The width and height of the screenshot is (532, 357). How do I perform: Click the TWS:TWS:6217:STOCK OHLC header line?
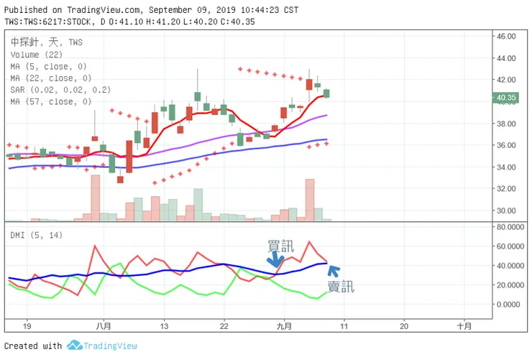coord(129,22)
